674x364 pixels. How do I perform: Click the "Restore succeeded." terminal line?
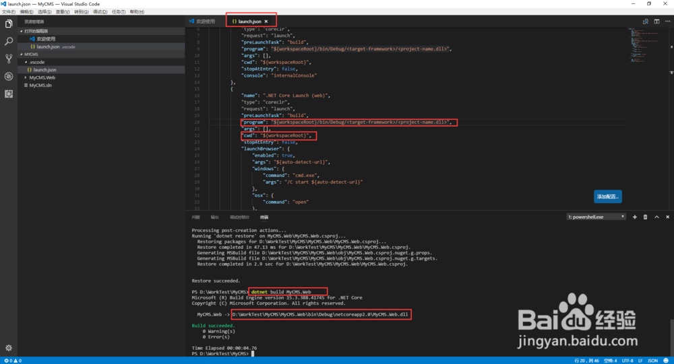(x=216, y=281)
